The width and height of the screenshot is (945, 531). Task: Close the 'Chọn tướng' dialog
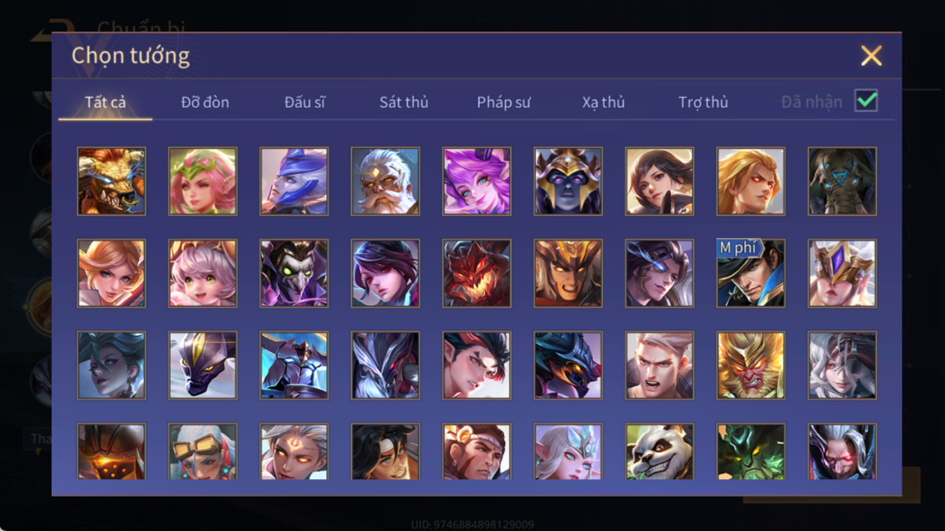871,55
